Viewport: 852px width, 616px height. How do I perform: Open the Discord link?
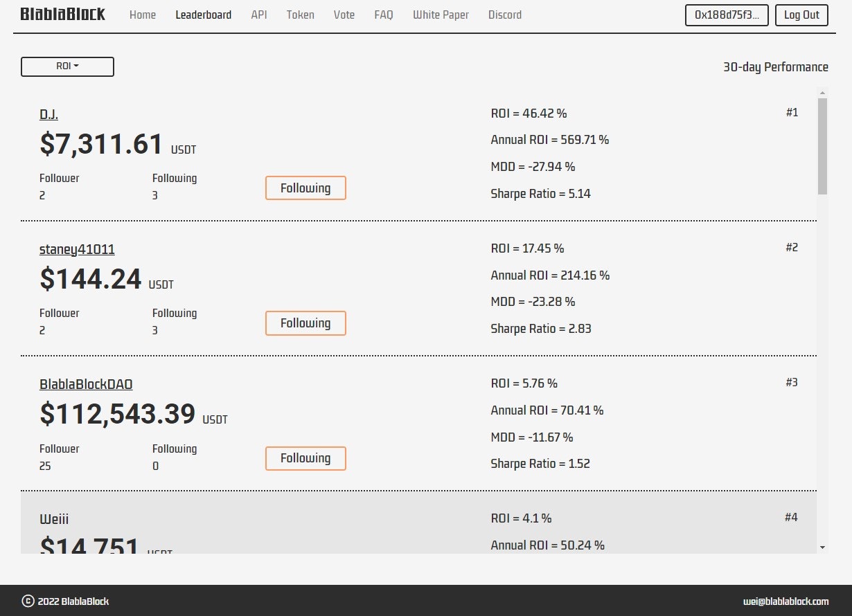pos(505,15)
